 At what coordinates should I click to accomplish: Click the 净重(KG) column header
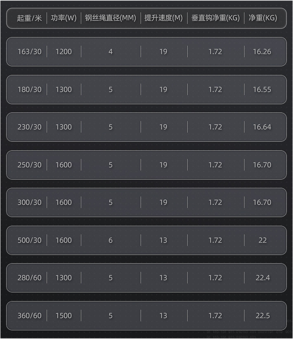coord(263,18)
